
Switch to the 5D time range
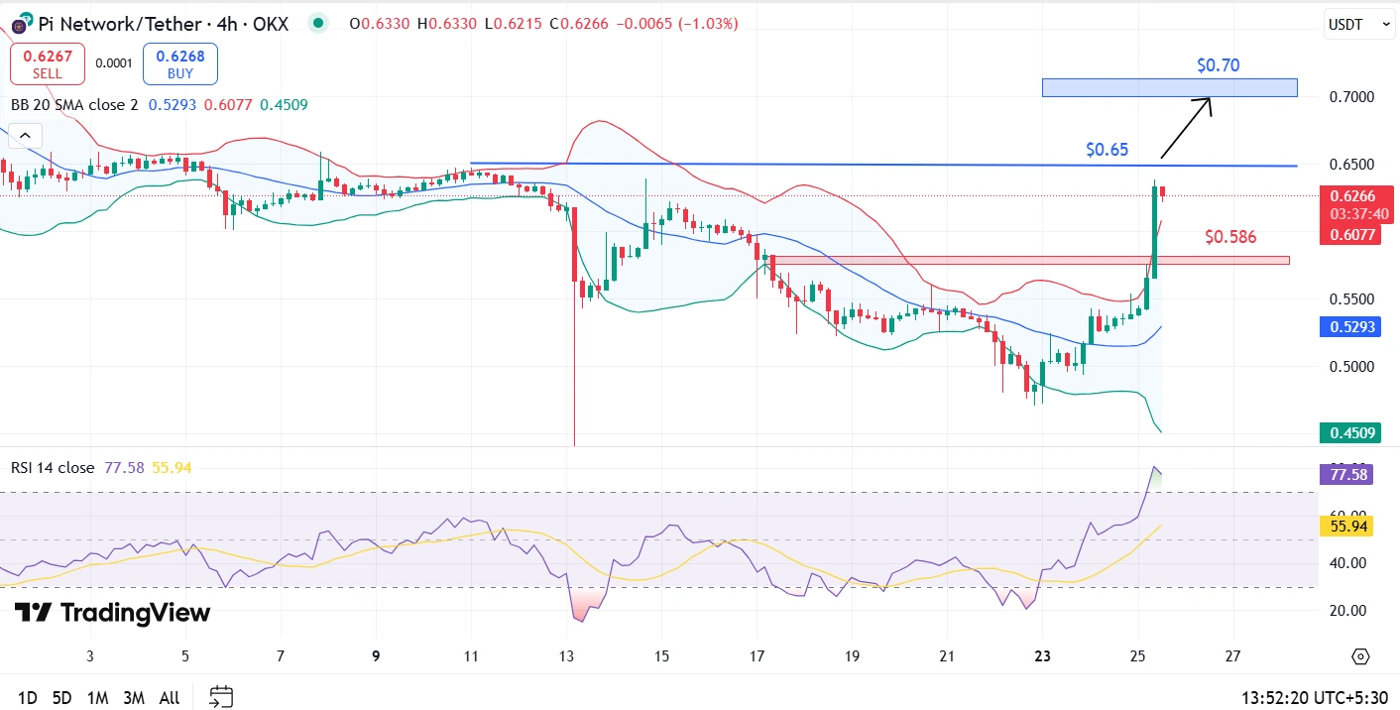point(61,698)
